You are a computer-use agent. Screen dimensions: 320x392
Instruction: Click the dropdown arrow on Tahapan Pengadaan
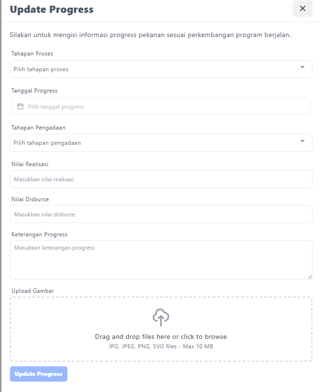pyautogui.click(x=303, y=143)
